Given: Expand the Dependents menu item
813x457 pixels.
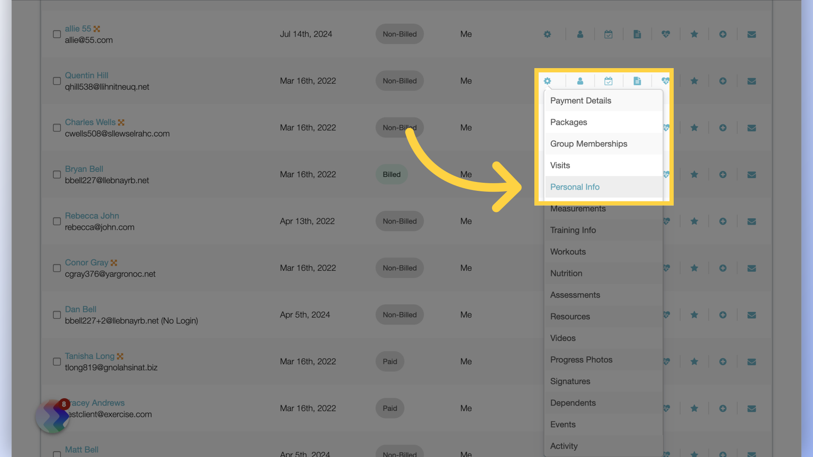Looking at the screenshot, I should 573,402.
